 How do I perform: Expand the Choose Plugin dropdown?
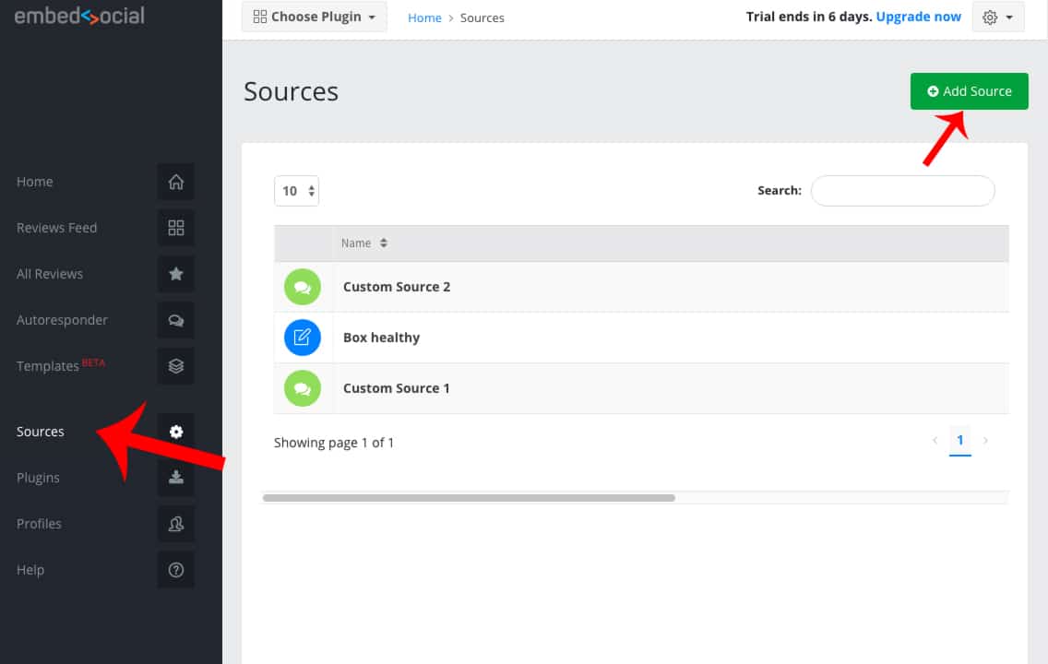click(x=315, y=17)
